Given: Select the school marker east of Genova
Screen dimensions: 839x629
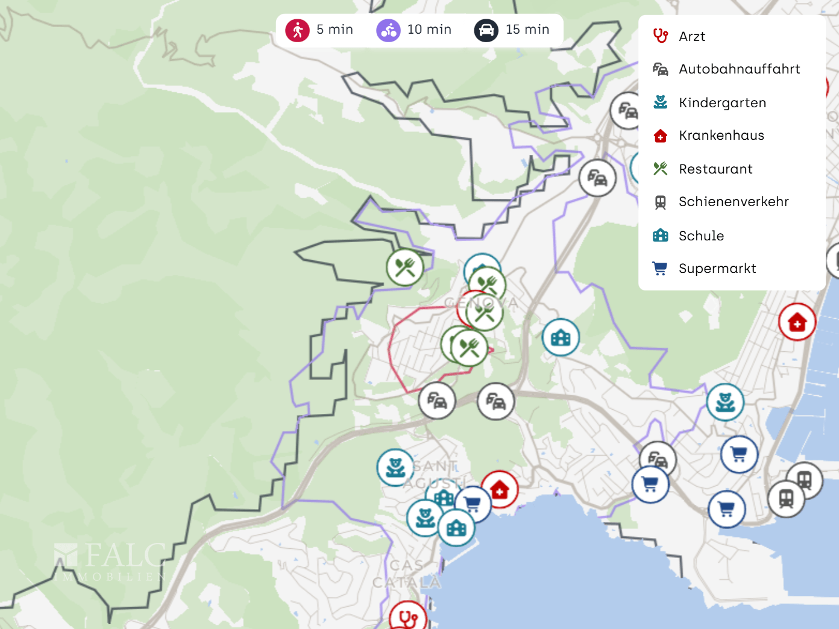Looking at the screenshot, I should tap(561, 337).
